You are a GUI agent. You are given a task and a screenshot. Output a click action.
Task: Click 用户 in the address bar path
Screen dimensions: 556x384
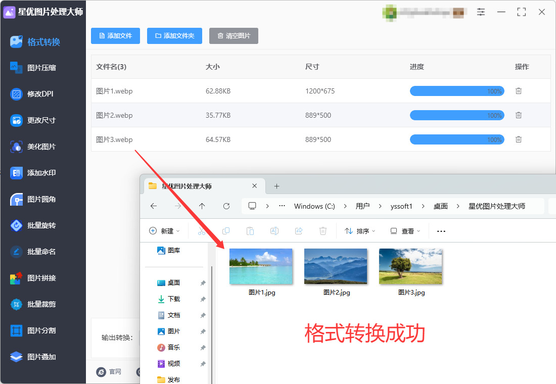[363, 206]
